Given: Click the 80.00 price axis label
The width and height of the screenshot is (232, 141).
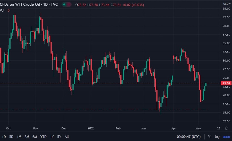Looking at the screenshot, I should (x=226, y=60).
